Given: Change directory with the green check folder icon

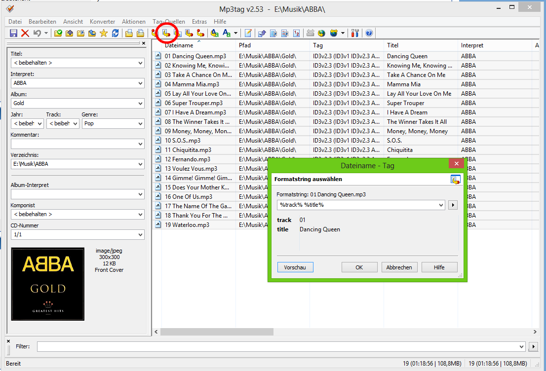Looking at the screenshot, I should [x=58, y=33].
